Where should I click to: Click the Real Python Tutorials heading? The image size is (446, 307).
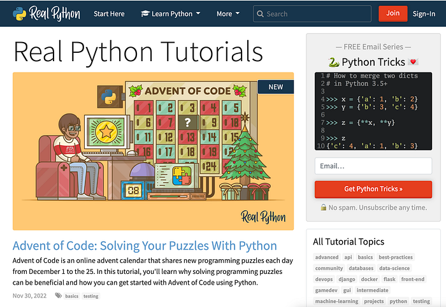coord(138,52)
